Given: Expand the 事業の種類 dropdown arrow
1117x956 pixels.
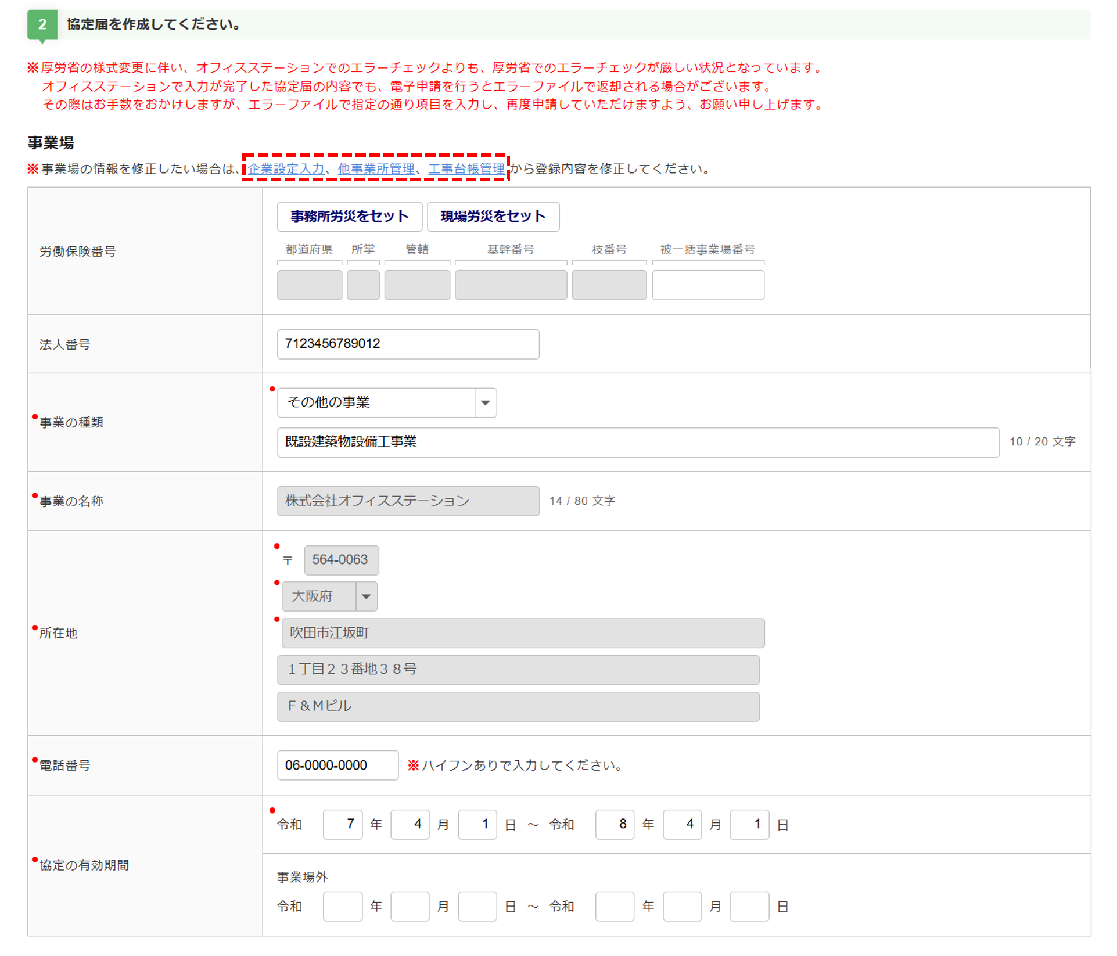Looking at the screenshot, I should point(486,402).
